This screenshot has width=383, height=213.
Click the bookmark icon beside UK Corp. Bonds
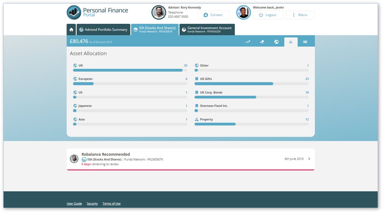coord(197,93)
